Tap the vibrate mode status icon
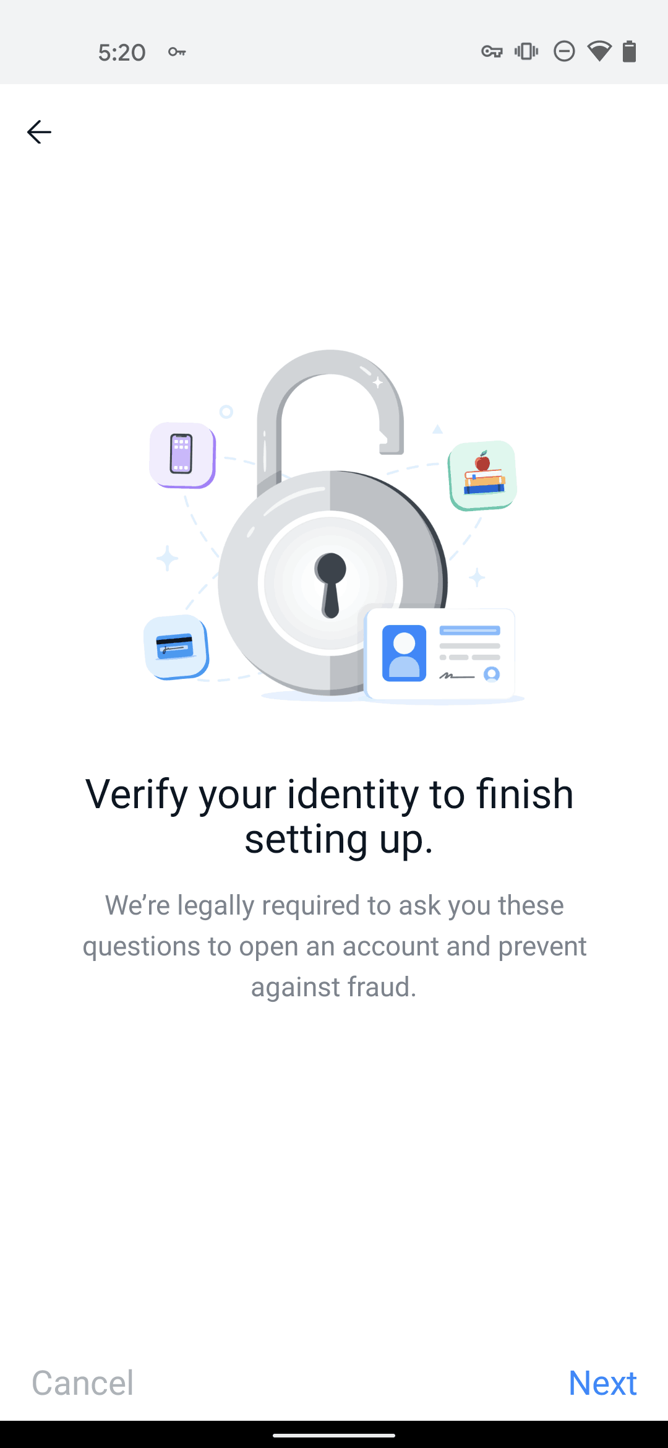668x1448 pixels. (x=526, y=51)
